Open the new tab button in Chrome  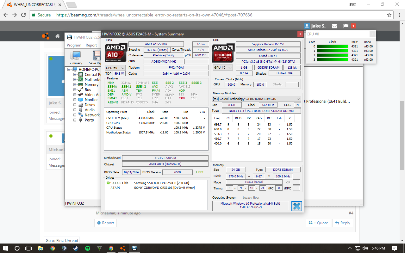coord(71,5)
